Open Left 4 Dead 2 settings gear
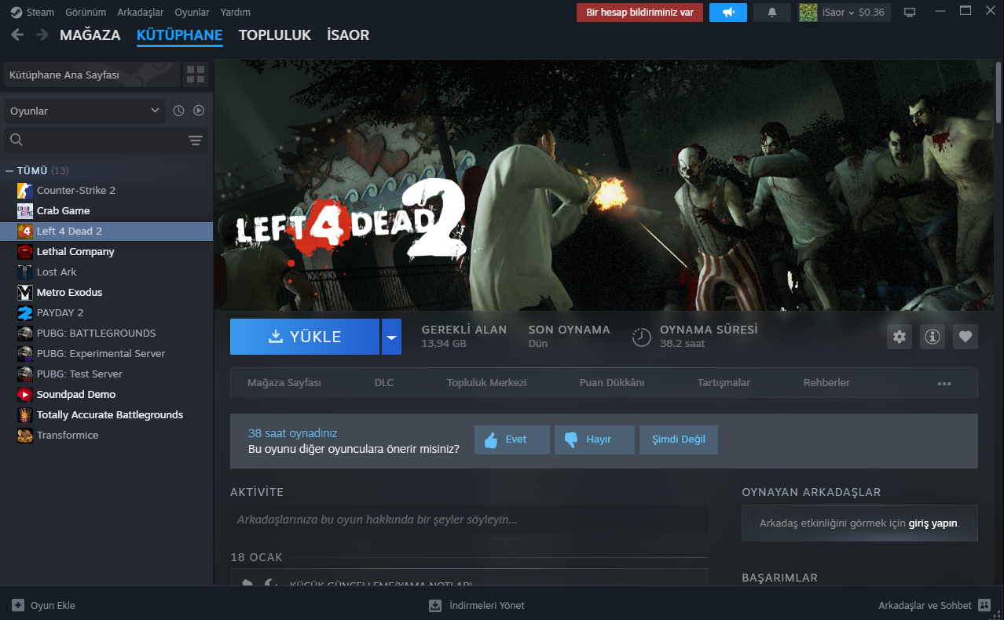Viewport: 1004px width, 620px height. (900, 337)
